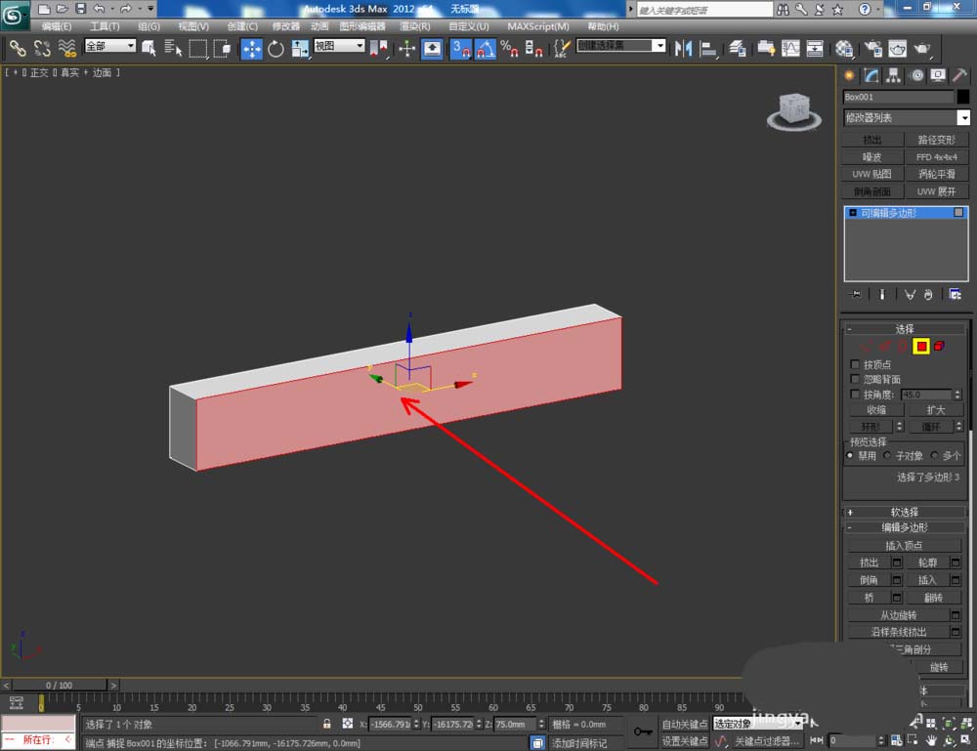Image resolution: width=977 pixels, height=751 pixels.
Task: Expand the 软选择 rollout
Action: coord(904,512)
